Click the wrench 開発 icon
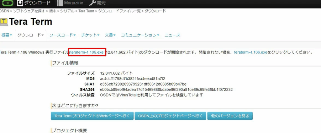The width and height of the screenshot is (321, 133). click(x=92, y=3)
